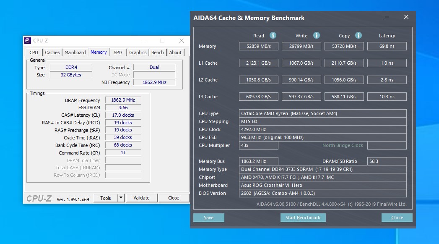
Task: Click the CAS# Latency 17.0 clocks field
Action: 123,115
